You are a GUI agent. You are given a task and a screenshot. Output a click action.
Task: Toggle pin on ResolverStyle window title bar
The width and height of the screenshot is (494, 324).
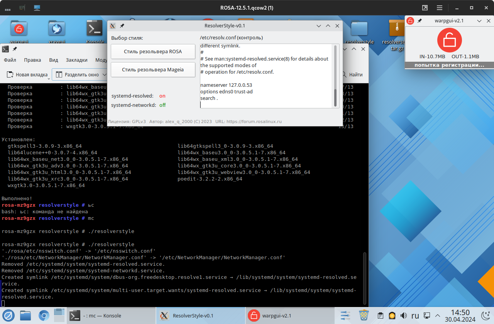point(122,26)
